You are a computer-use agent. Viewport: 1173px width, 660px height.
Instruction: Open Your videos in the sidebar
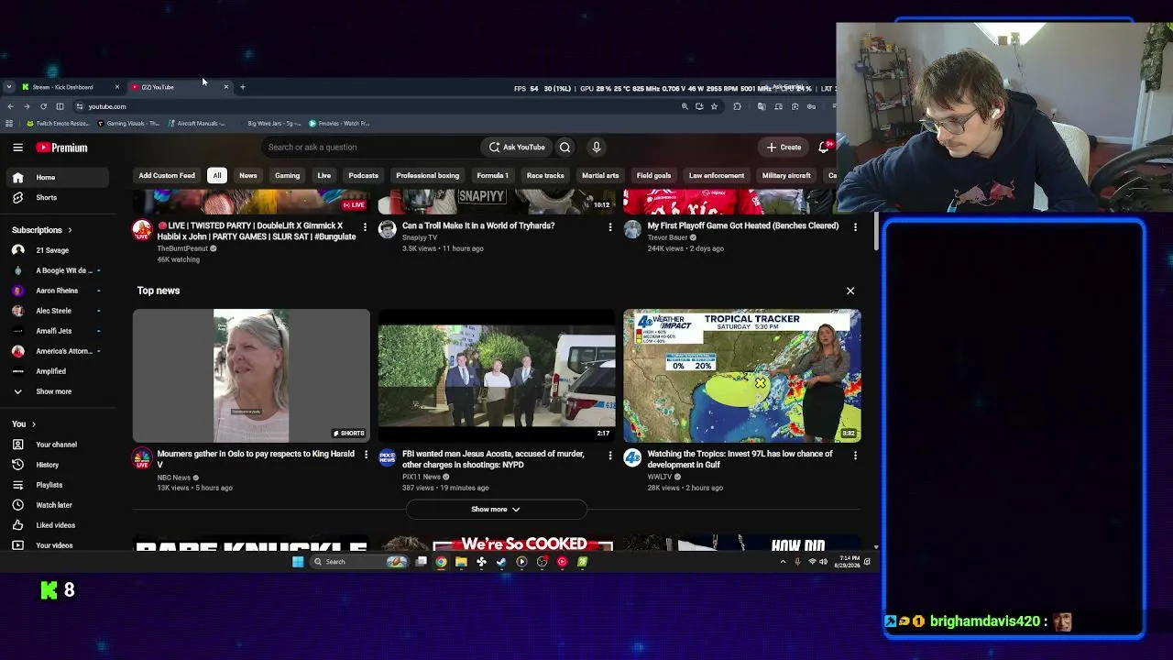pos(58,545)
